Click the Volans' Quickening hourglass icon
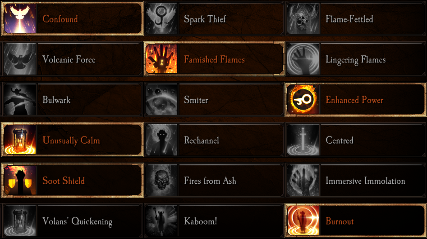Image resolution: width=427 pixels, height=239 pixels. tap(20, 221)
